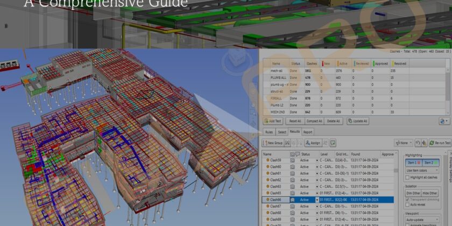
Task: Click the Re-run Test button
Action: coord(440,143)
